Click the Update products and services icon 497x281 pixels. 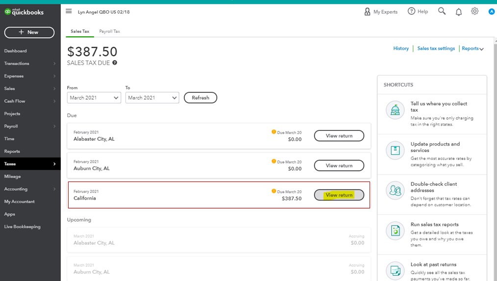click(x=395, y=151)
